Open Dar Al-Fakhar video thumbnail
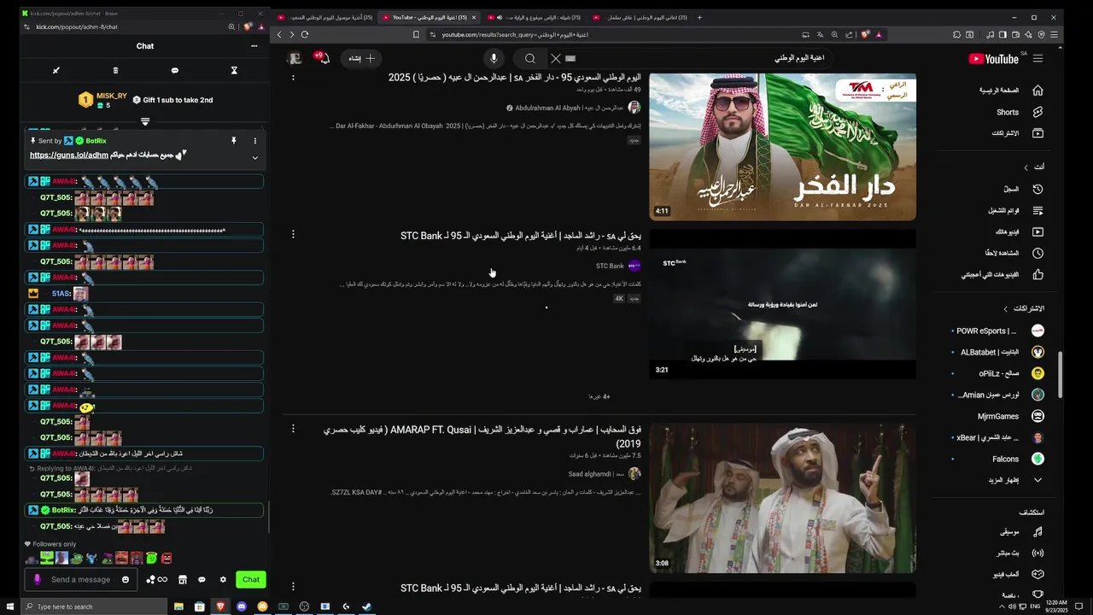This screenshot has height=615, width=1093. pos(782,147)
